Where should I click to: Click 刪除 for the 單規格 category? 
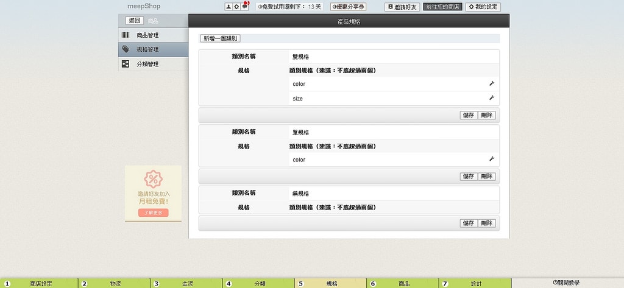(486, 177)
